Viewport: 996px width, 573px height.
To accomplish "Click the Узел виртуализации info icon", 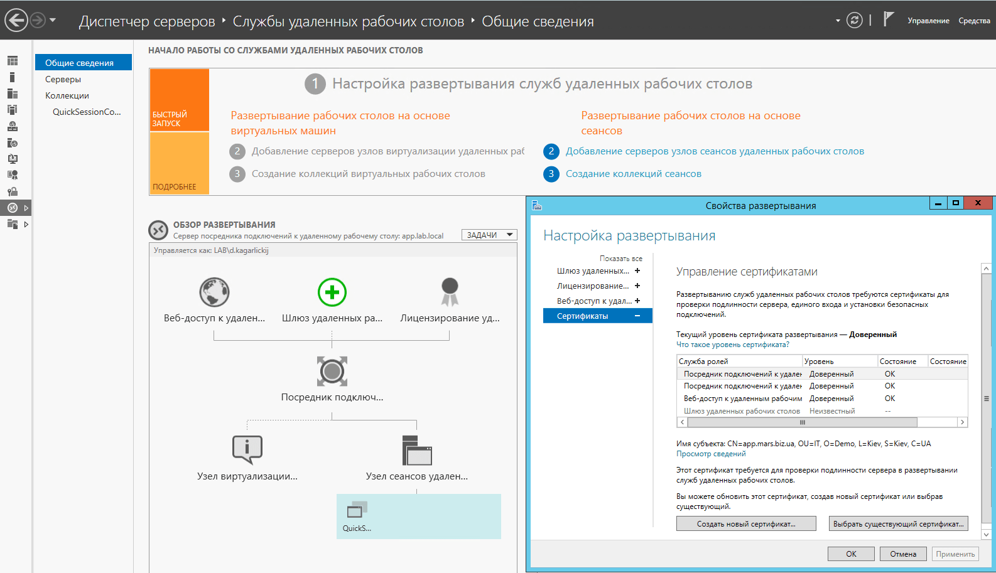I will click(x=247, y=449).
